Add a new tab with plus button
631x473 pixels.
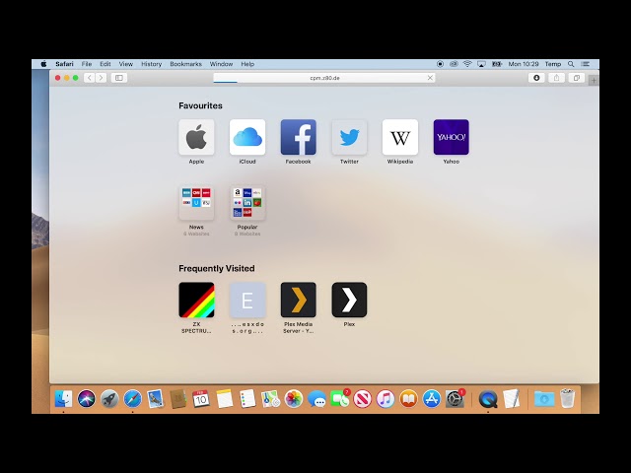coord(594,81)
